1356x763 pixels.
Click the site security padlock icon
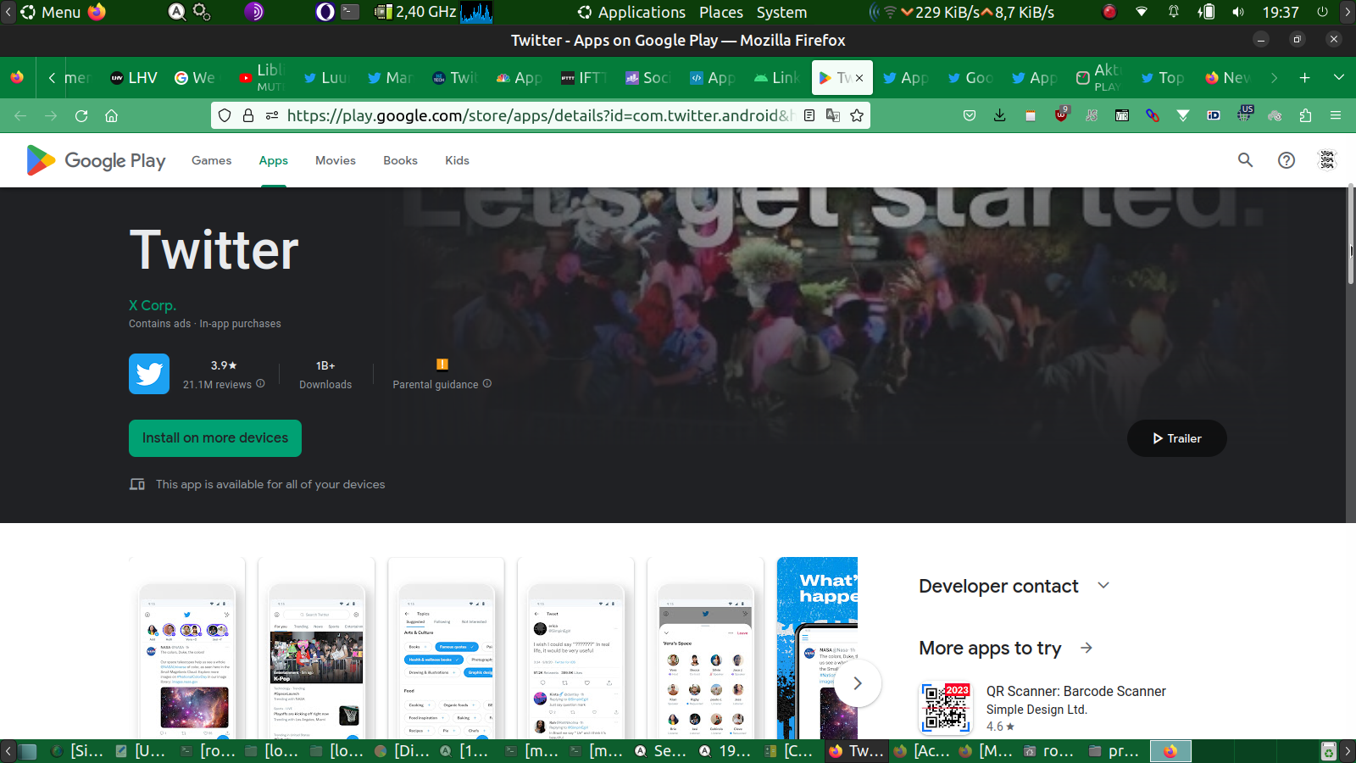click(x=248, y=115)
